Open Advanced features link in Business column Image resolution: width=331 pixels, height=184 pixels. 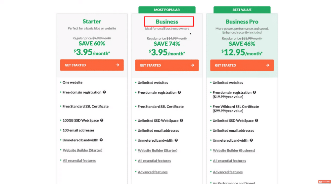point(153,172)
